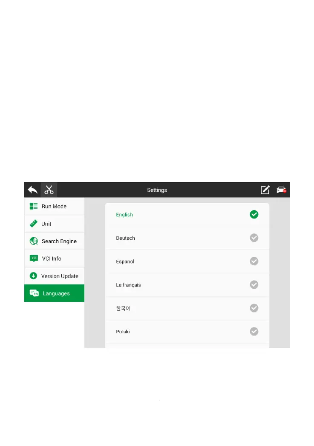Click the car connection status icon

point(281,190)
